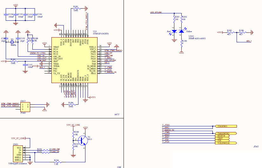Click the yellow LED diode symbol
Image resolution: width=262 pixels, height=168 pixels.
(181, 31)
